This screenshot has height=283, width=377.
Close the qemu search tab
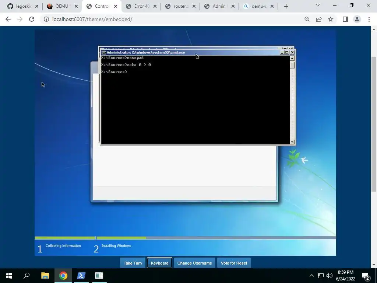(272, 7)
